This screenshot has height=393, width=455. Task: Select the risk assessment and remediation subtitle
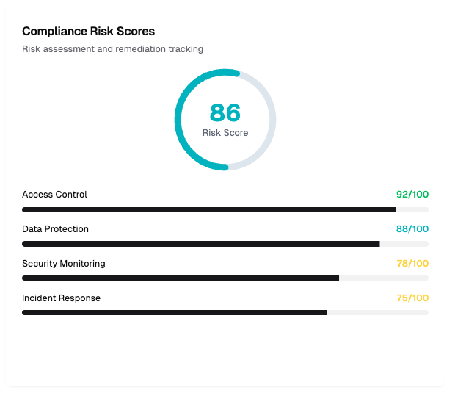[x=112, y=49]
